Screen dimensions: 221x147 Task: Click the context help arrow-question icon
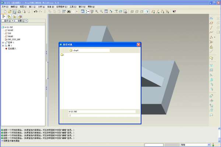tap(174, 11)
